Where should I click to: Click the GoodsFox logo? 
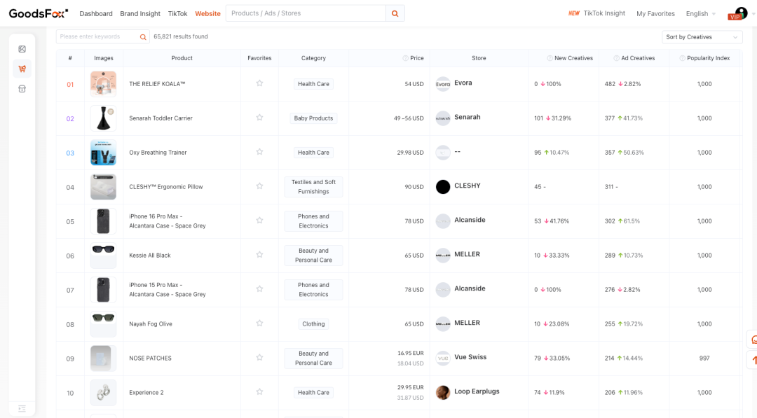click(39, 13)
